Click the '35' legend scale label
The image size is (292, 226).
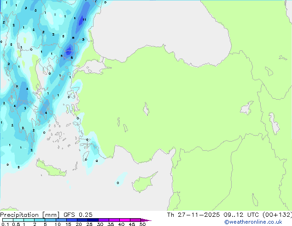(111, 224)
